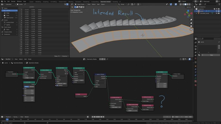Switch to the Scripting workspace tab
Image resolution: width=221 pixels, height=124 pixels.
pyautogui.click(x=115, y=2)
